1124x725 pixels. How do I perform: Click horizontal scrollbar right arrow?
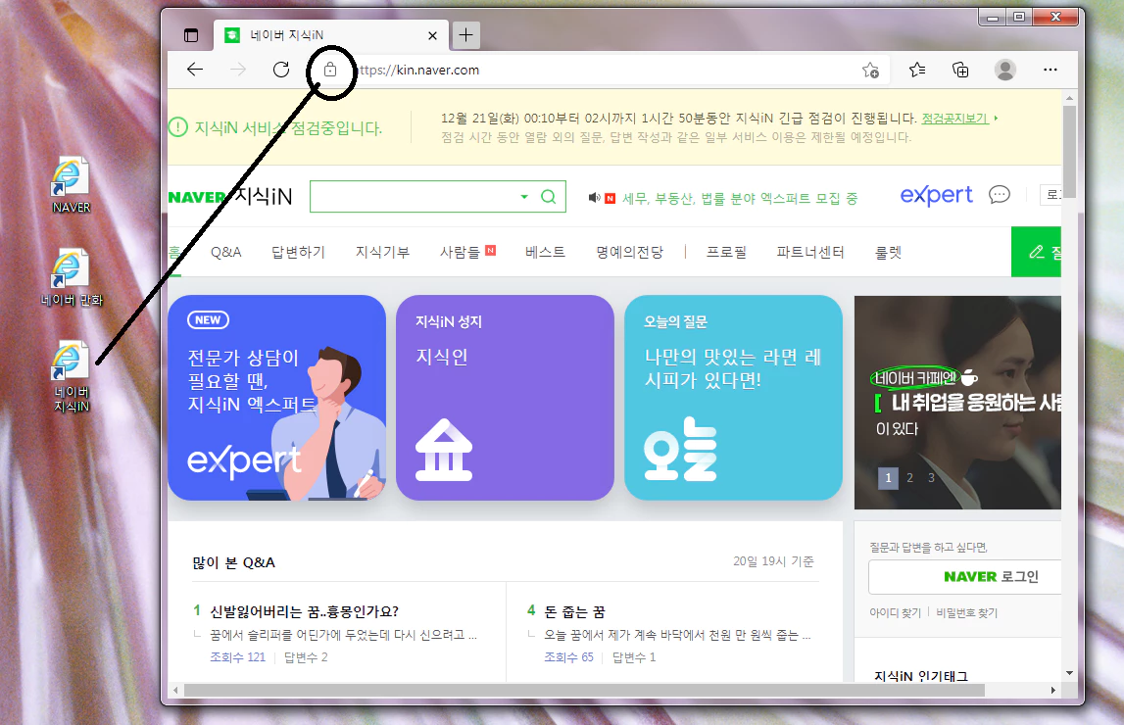1053,690
